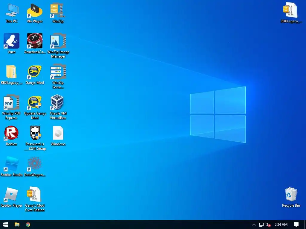This screenshot has height=229, width=306.
Task: Open the clock showing 5:34 AM
Action: click(x=281, y=225)
